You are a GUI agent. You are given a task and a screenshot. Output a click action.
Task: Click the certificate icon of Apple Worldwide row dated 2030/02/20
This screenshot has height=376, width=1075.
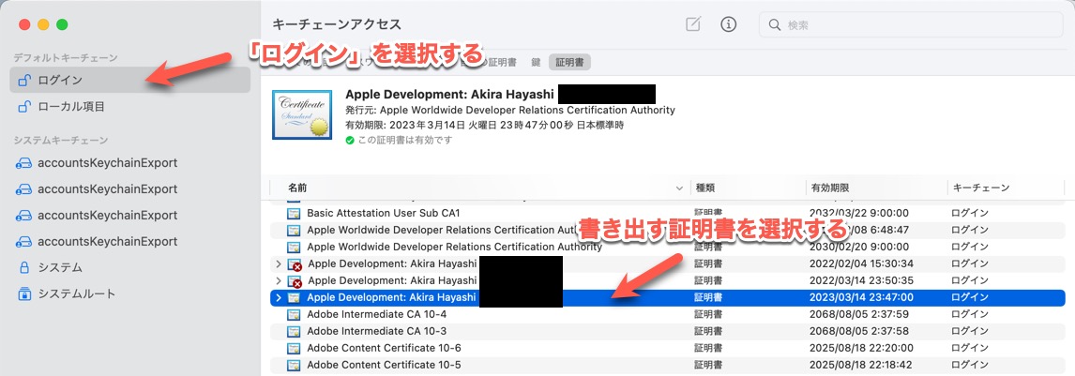(x=295, y=247)
